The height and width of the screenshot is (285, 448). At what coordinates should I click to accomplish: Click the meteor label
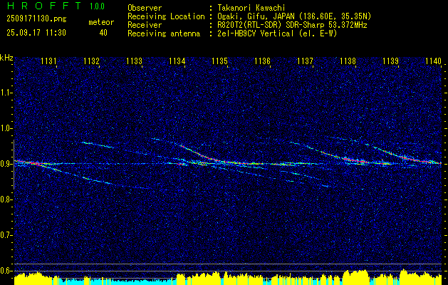pos(101,22)
